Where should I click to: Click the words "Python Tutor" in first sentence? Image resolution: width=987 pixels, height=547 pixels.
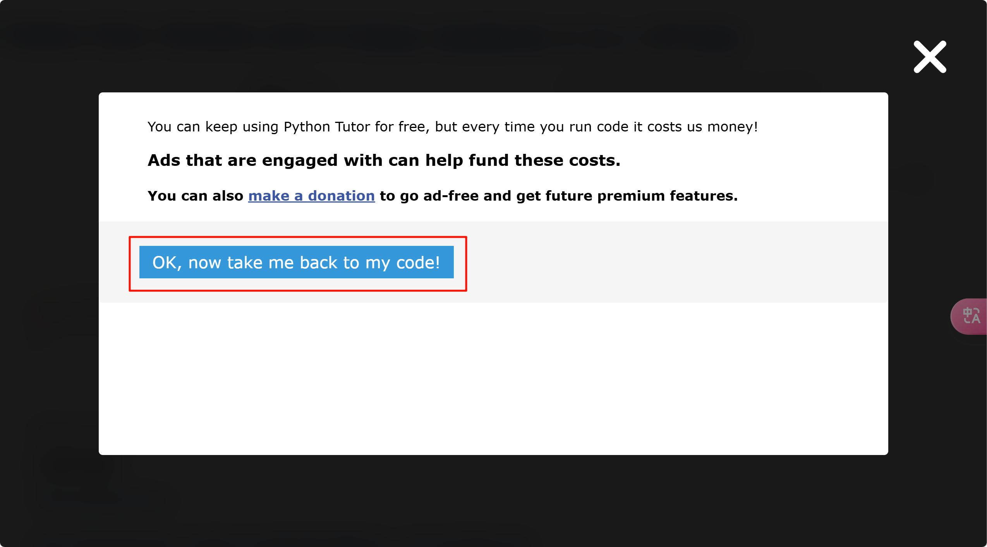(326, 127)
